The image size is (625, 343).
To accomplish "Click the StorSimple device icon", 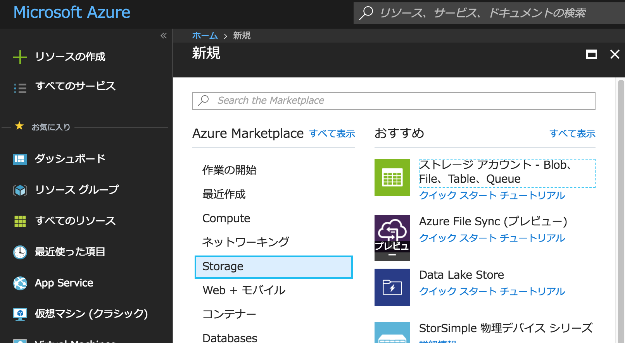I will pos(392,333).
